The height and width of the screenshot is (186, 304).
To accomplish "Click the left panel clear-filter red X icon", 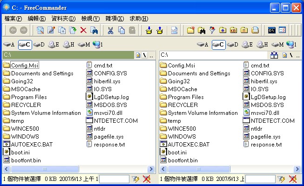I will pos(147,179).
